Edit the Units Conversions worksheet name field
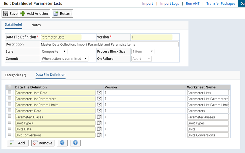Viewport: 245px width, 153px height. tap(208, 135)
